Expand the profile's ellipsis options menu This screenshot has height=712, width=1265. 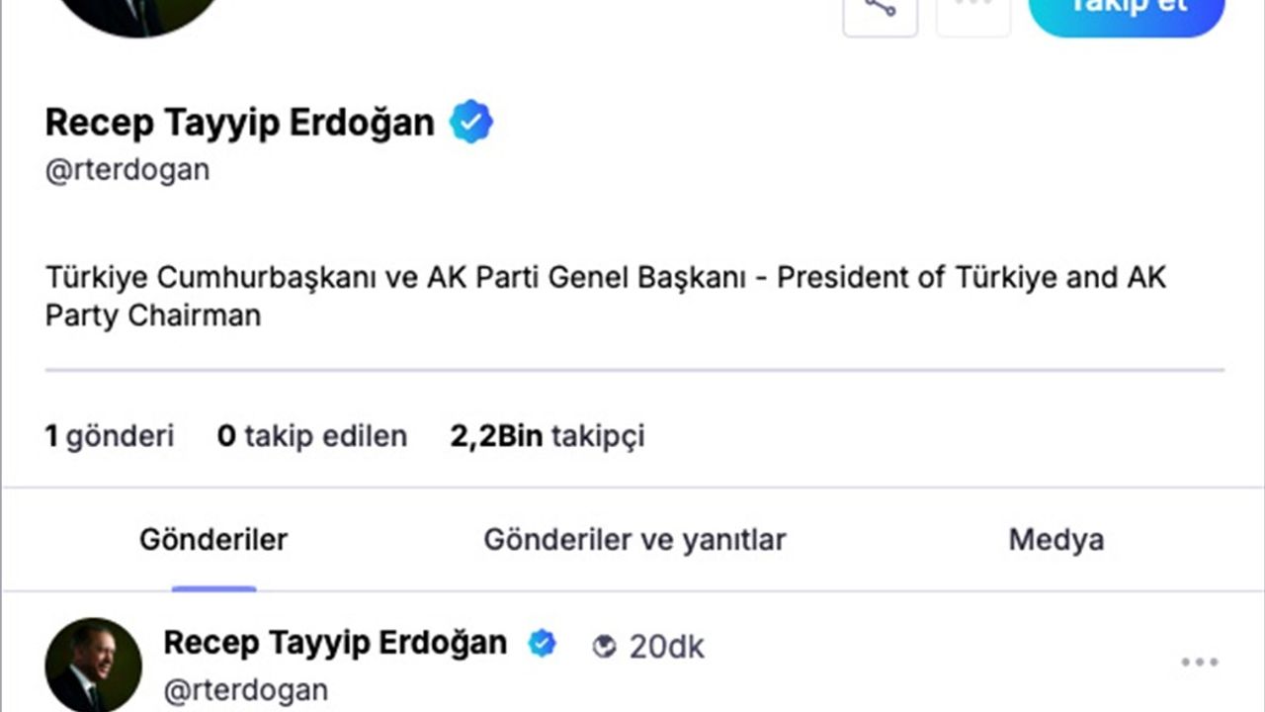click(972, 10)
